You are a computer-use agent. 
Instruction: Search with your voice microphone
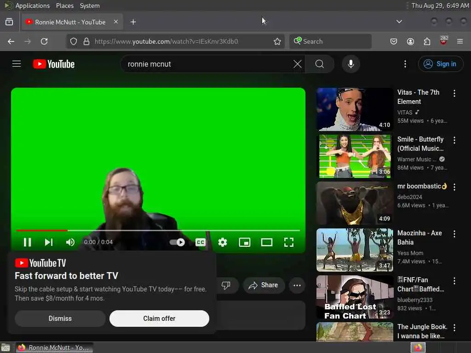coord(351,64)
